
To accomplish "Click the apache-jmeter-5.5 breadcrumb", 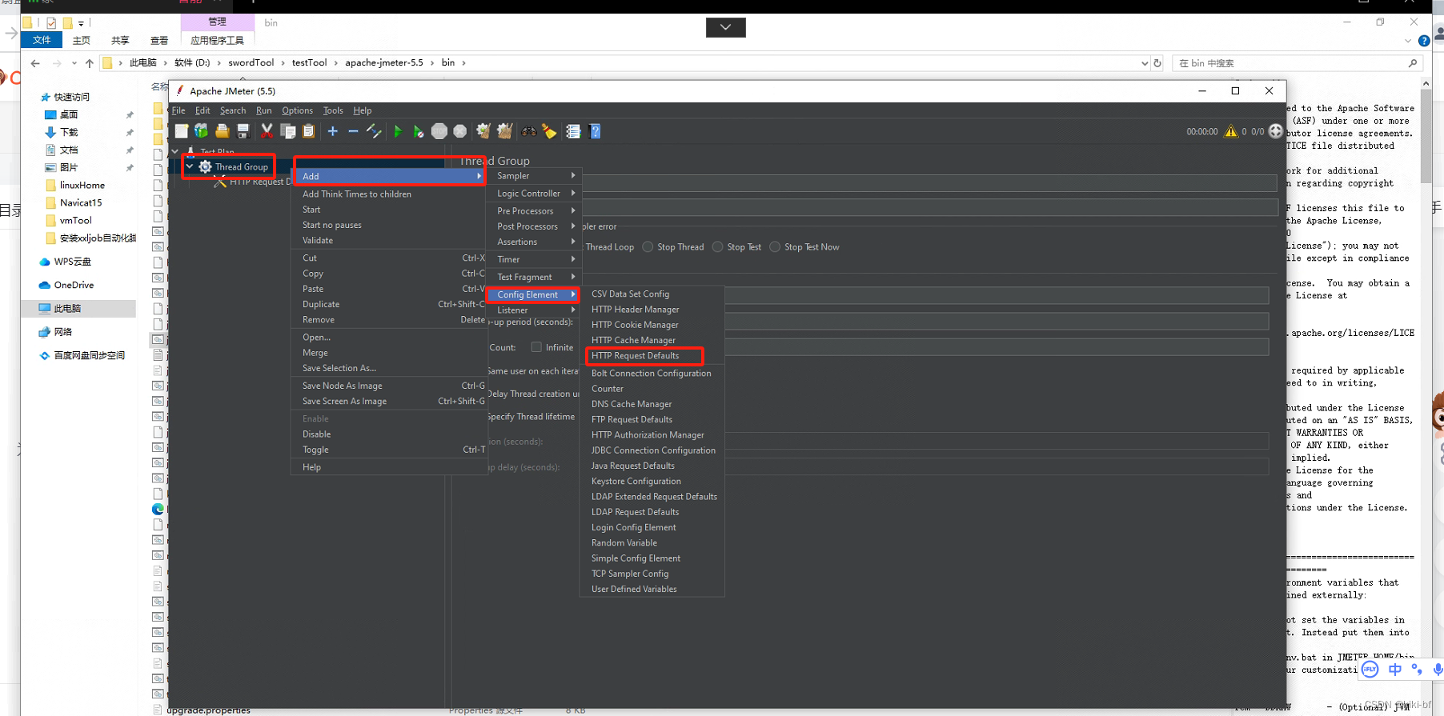I will [x=384, y=62].
